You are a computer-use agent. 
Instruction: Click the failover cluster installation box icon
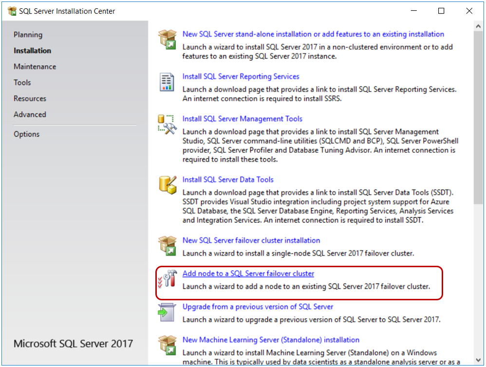[x=168, y=246]
